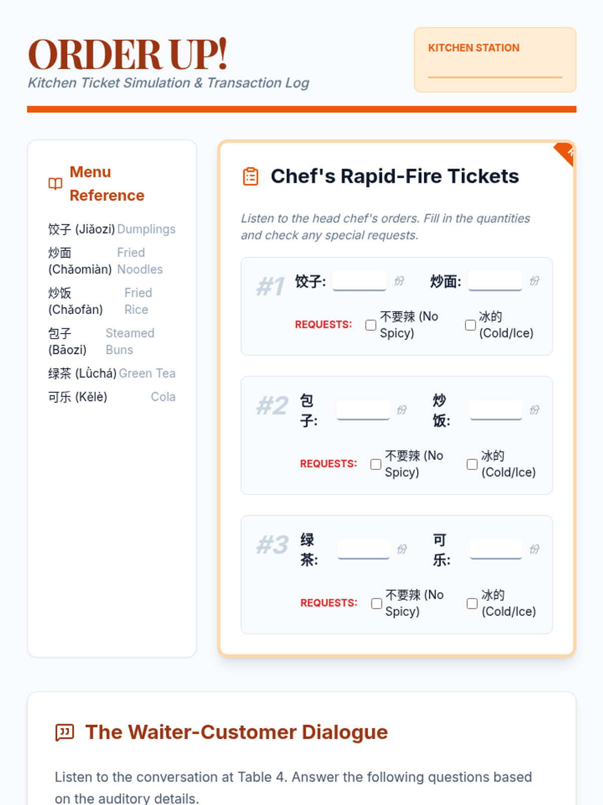Focus the 炒饭 quantity field in ticket #2
603x805 pixels.
click(496, 410)
